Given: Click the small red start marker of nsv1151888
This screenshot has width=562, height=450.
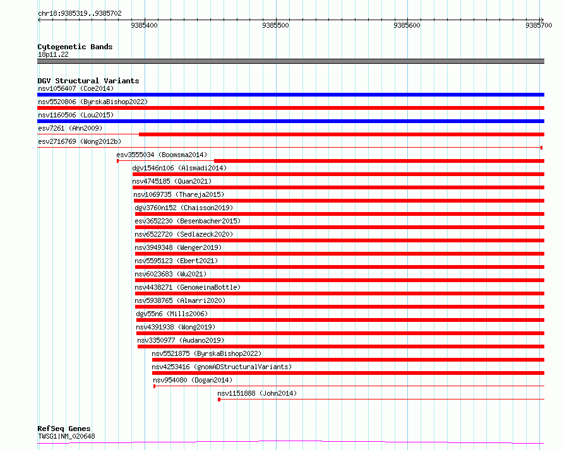Looking at the screenshot, I should tap(219, 400).
